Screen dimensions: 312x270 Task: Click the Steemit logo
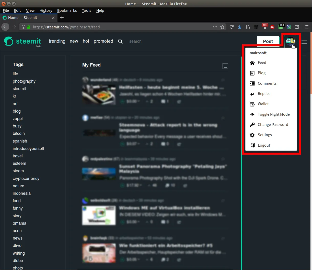(22, 41)
